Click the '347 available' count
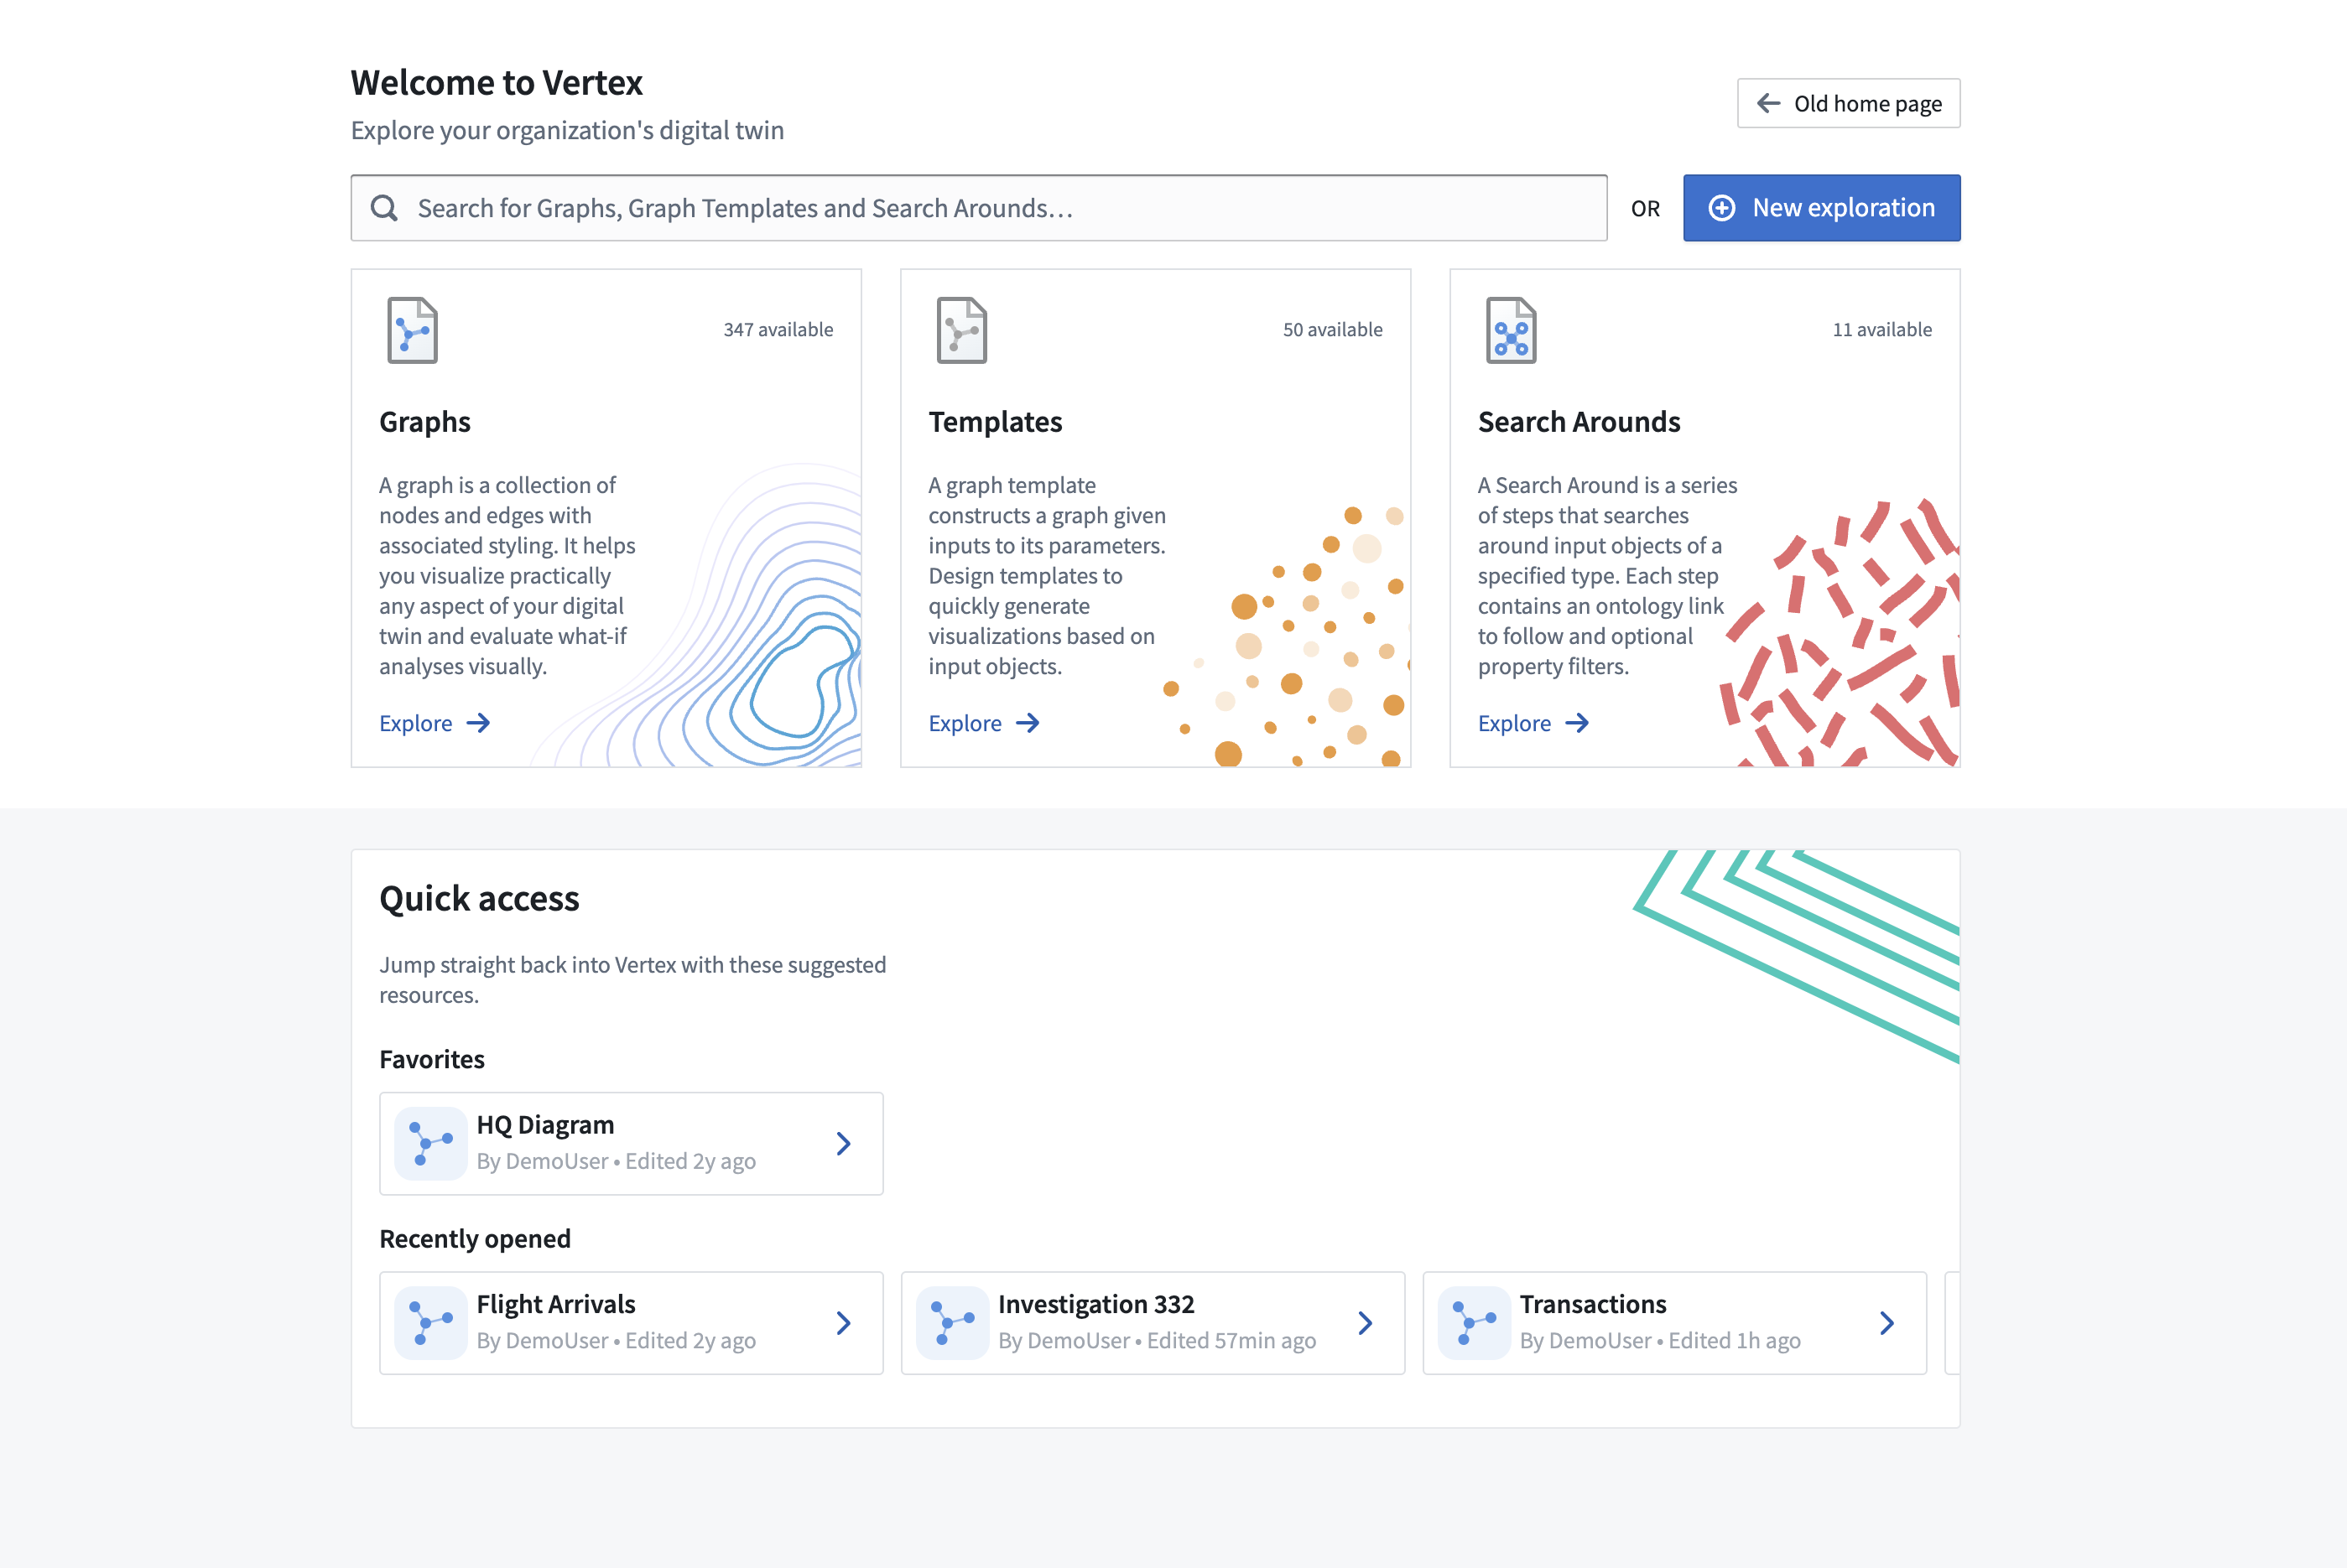Image resolution: width=2347 pixels, height=1568 pixels. [778, 330]
